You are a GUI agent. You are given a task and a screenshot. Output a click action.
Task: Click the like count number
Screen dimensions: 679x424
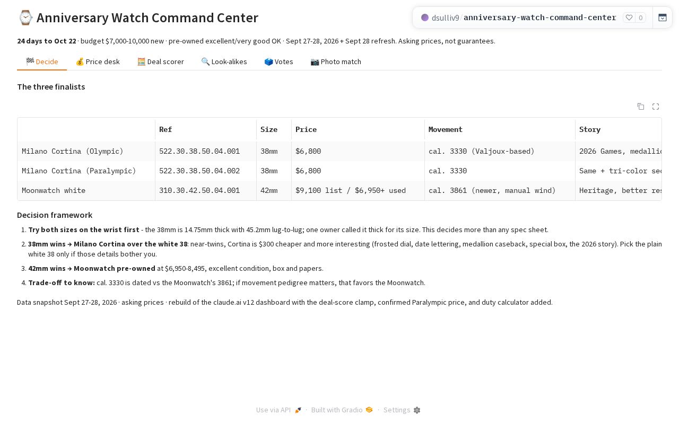[641, 17]
